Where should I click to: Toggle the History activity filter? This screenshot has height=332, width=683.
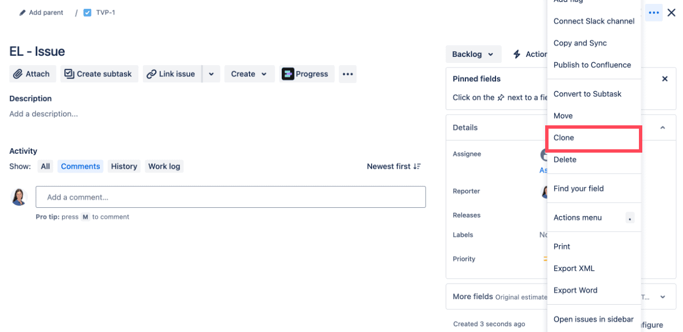pyautogui.click(x=124, y=166)
